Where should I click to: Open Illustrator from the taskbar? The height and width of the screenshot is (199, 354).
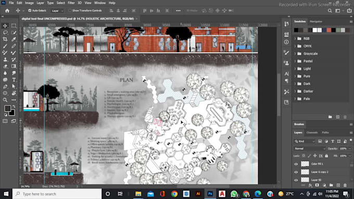(198, 194)
